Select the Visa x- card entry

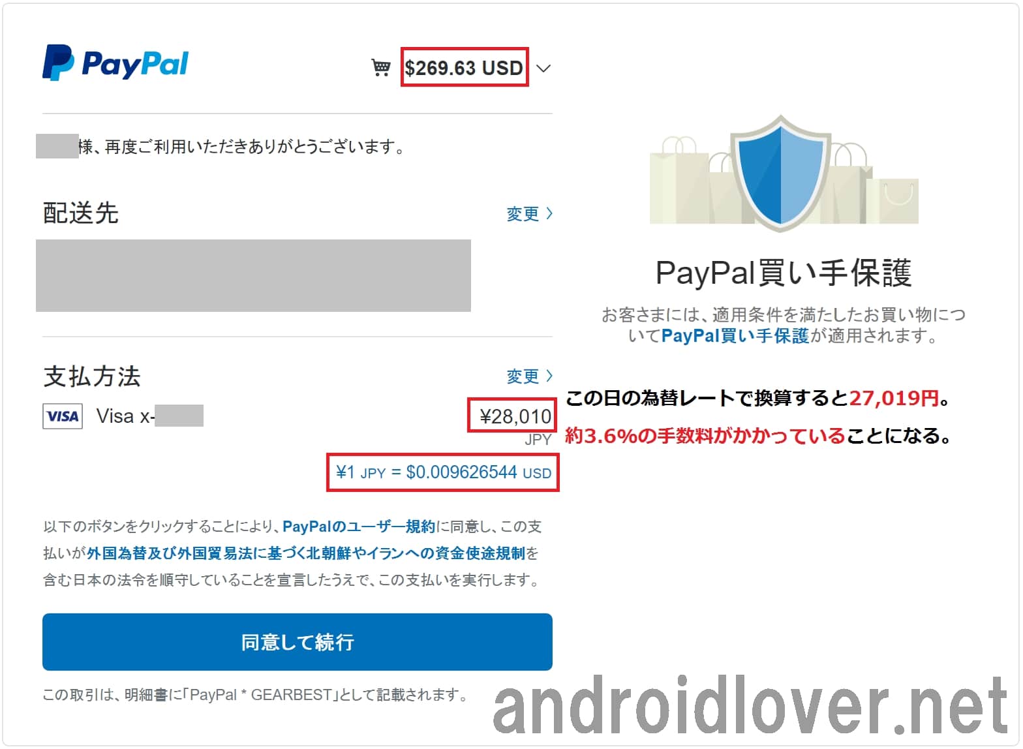point(149,416)
